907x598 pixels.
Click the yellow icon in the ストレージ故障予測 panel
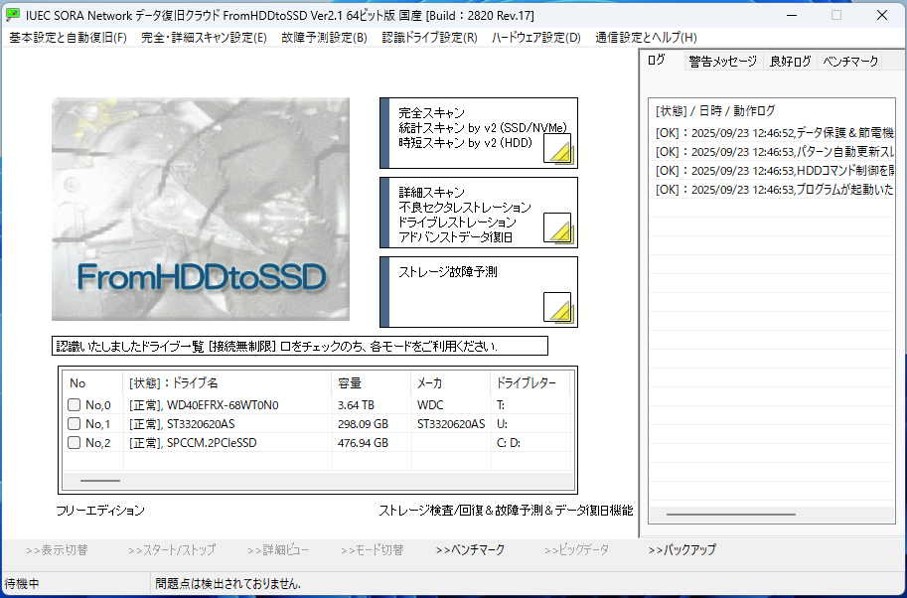click(557, 308)
